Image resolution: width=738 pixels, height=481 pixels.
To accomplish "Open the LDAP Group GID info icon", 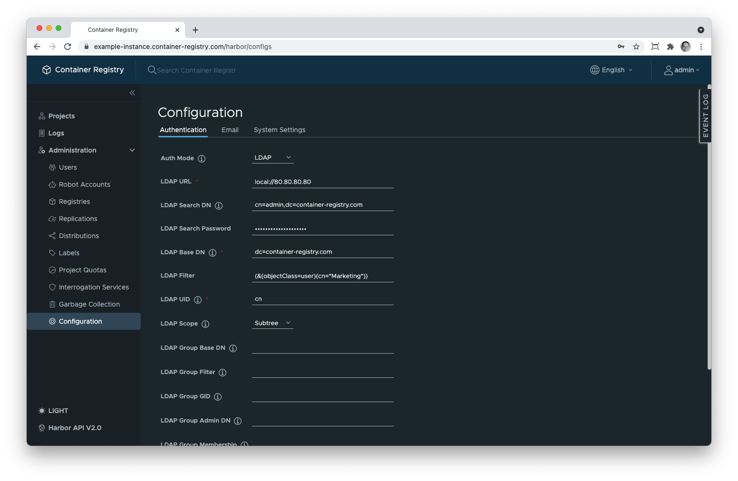I will click(218, 397).
